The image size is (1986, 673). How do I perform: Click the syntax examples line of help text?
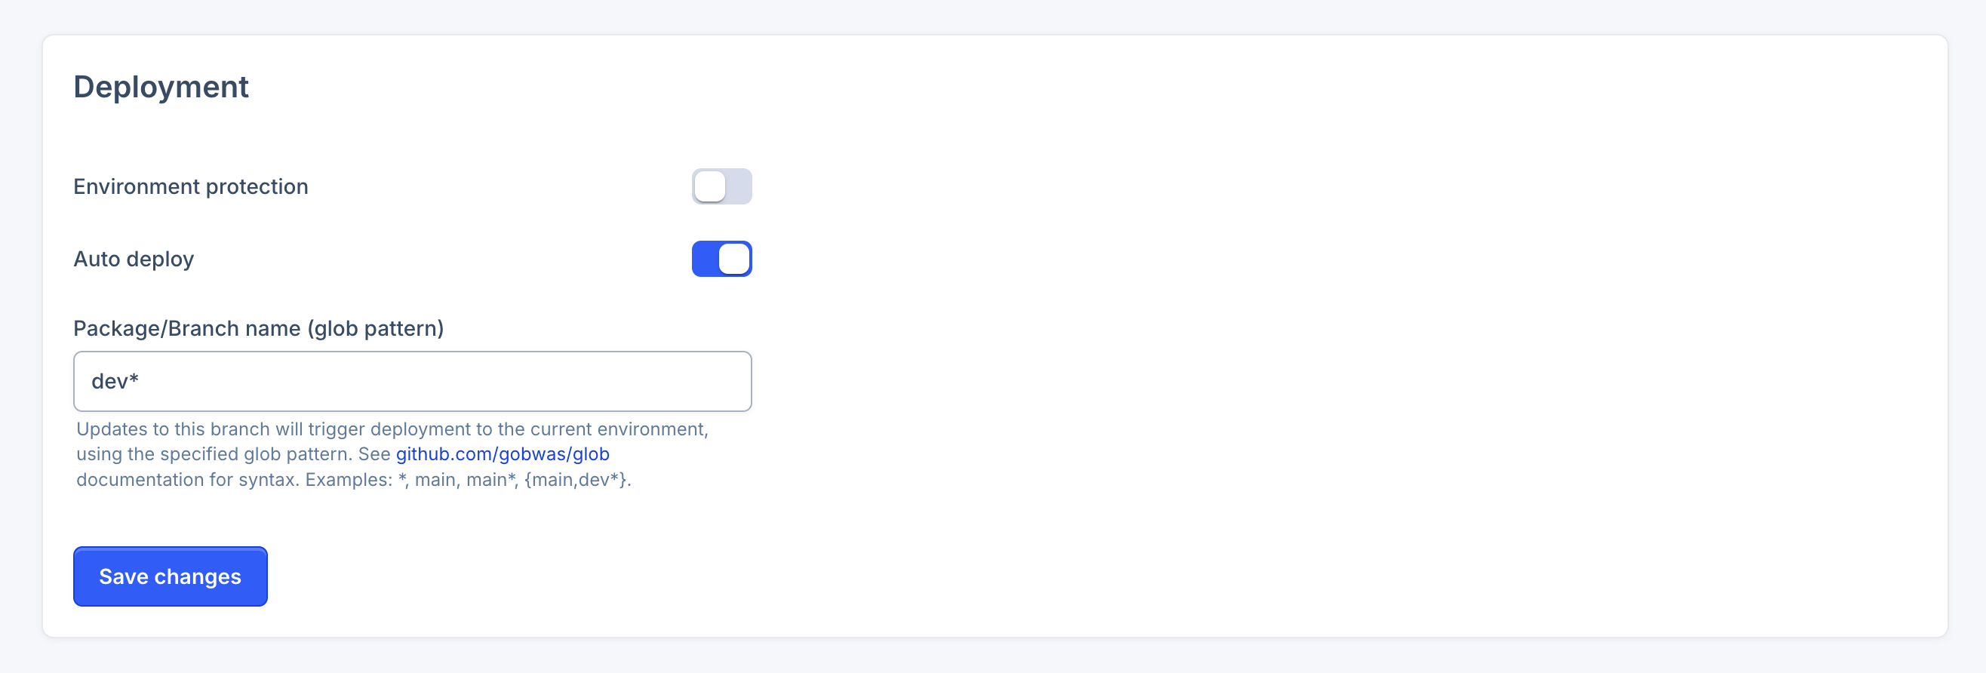pyautogui.click(x=354, y=480)
